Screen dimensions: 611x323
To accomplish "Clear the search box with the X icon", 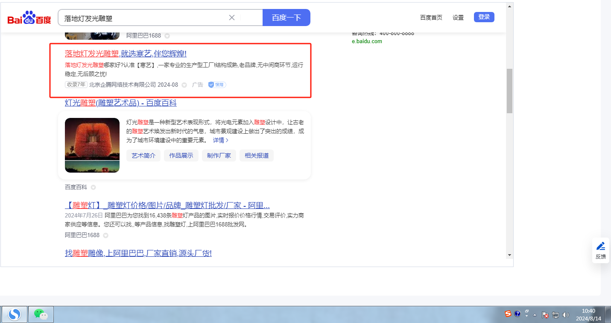I will [x=232, y=18].
